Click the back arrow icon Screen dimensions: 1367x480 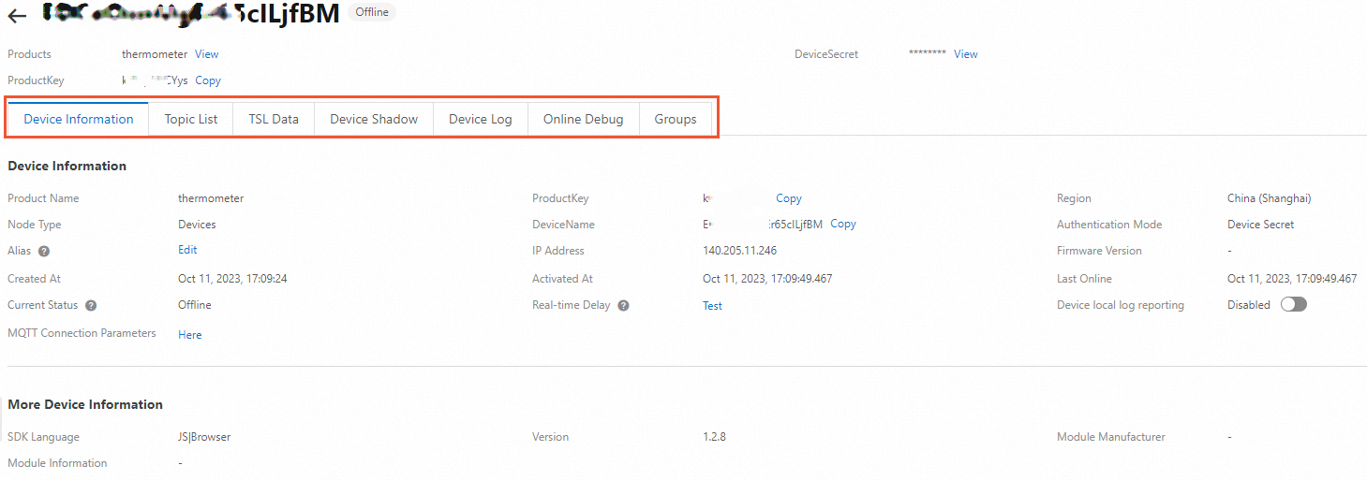click(x=17, y=16)
